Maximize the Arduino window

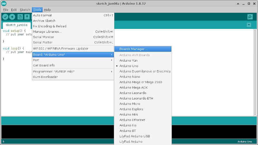pos(249,4)
